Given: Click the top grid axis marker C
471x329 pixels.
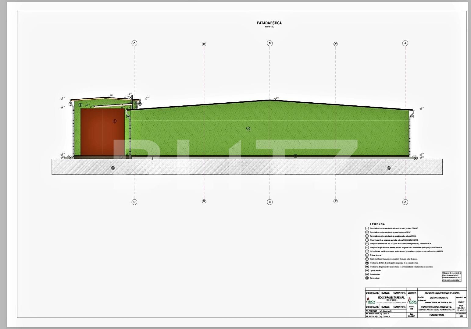Looking at the screenshot, I should tap(134, 43).
